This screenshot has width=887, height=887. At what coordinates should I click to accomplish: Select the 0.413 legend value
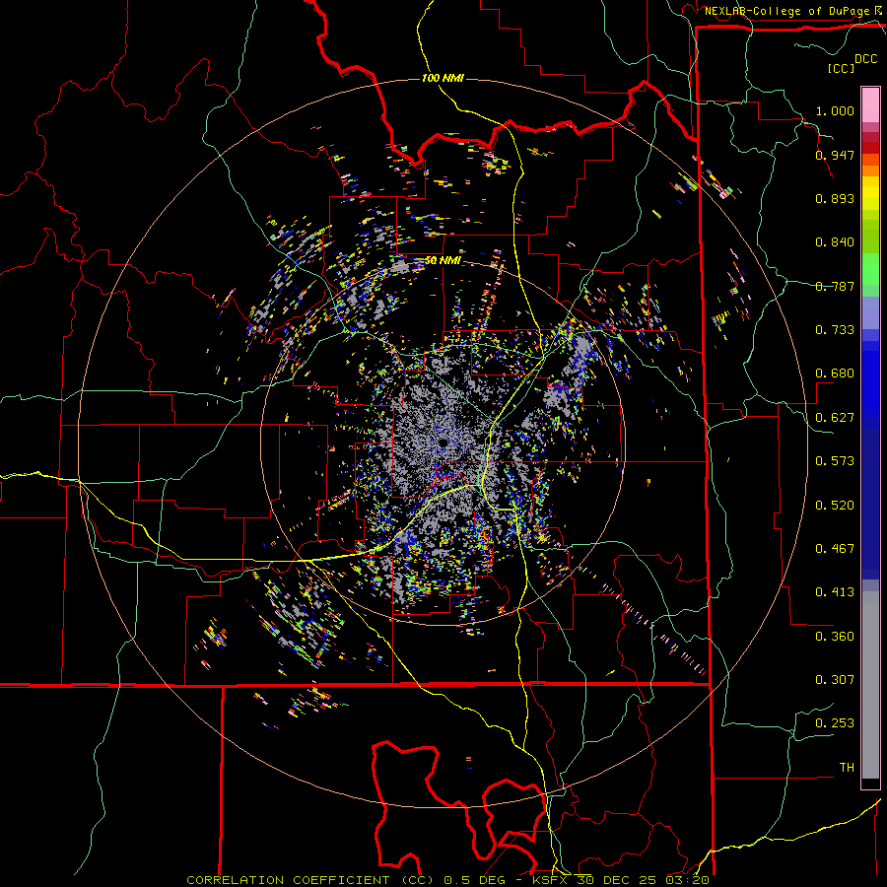click(x=835, y=592)
